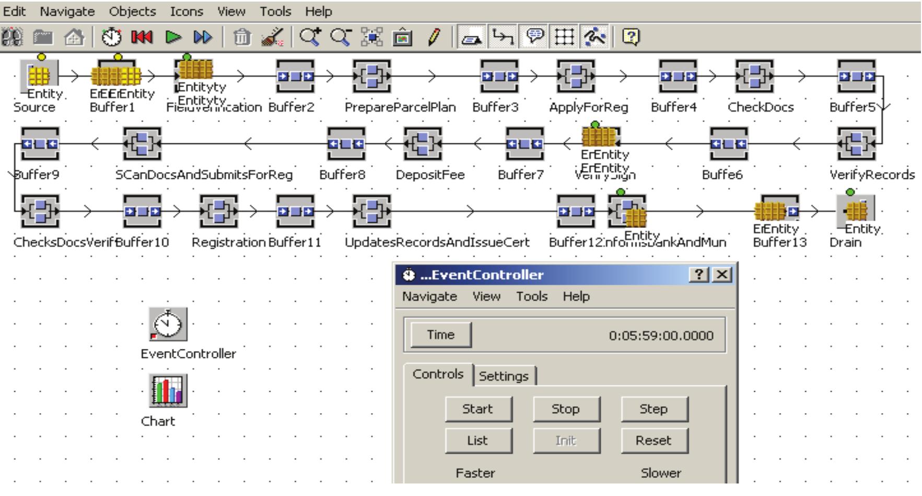Select the PrepareParcelPlan station icon

click(x=372, y=76)
